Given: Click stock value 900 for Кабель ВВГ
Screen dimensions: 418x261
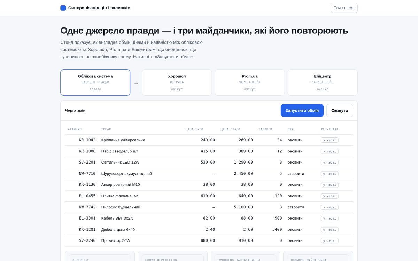Looking at the screenshot, I should pyautogui.click(x=278, y=218).
